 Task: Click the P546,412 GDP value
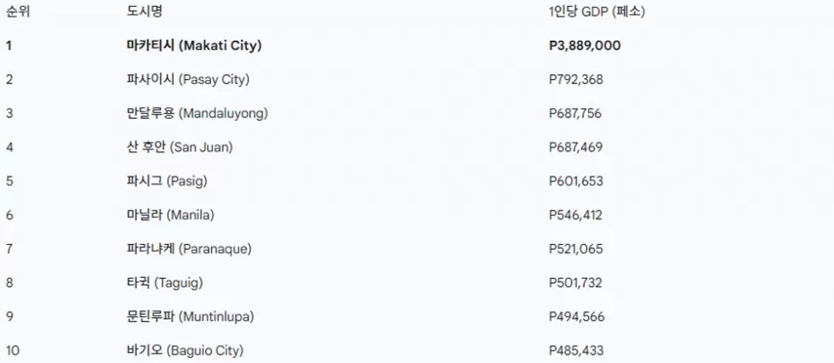[x=576, y=215]
